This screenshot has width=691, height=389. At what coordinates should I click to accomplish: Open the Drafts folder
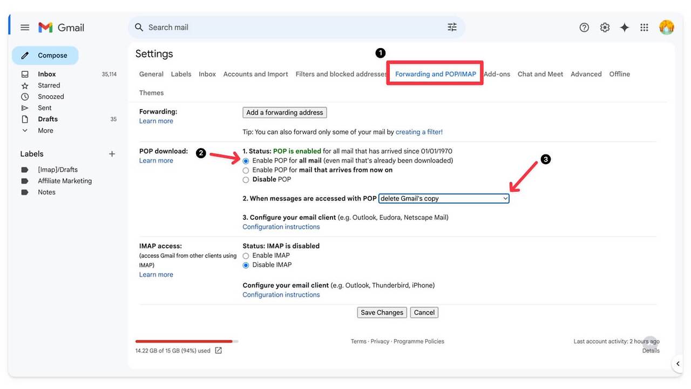pos(48,119)
